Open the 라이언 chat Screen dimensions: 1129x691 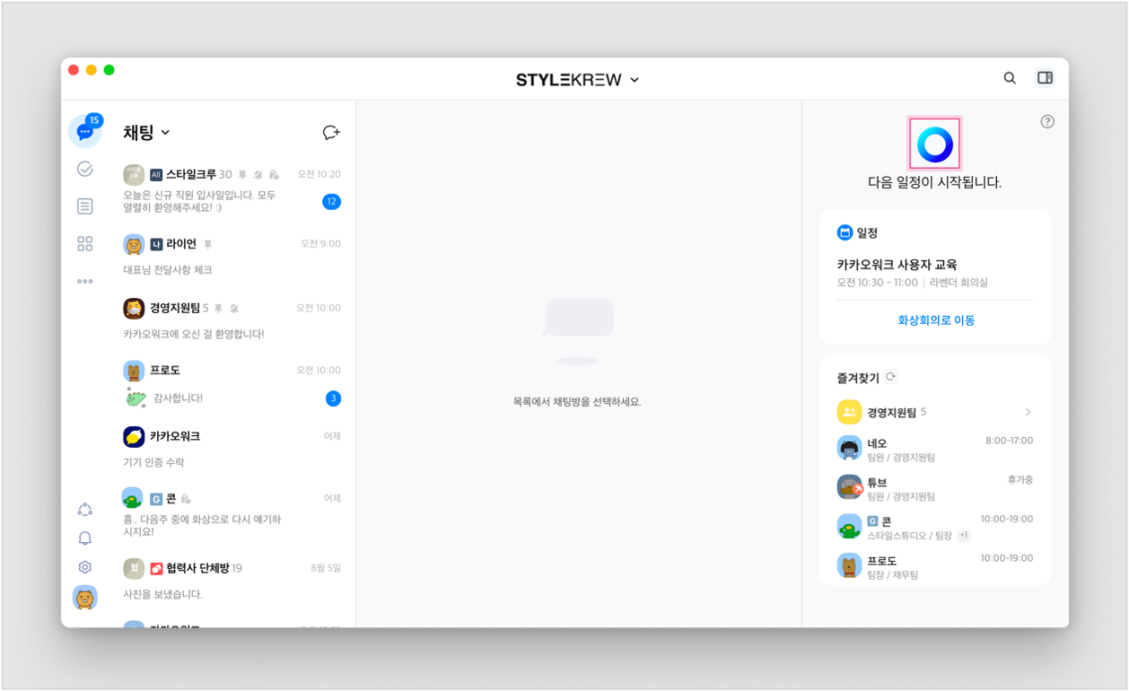tap(232, 256)
